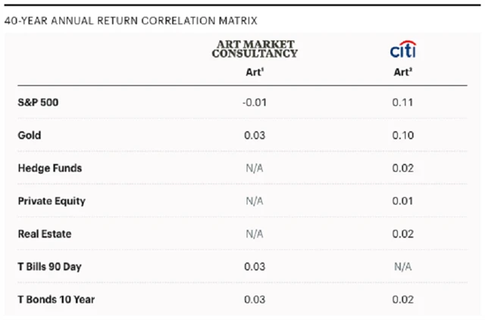Click the 0.03 Art Market value for Gold
Screen dimensions: 485x320
254,135
